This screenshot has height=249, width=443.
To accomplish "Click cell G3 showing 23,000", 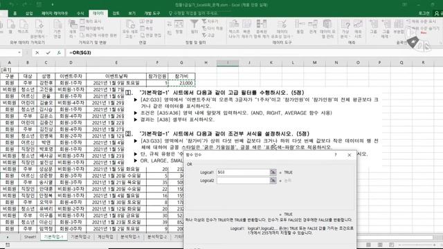I will click(181, 83).
